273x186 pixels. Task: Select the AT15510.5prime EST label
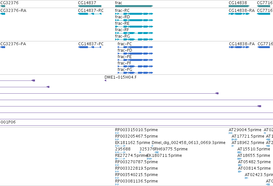coord(254,149)
